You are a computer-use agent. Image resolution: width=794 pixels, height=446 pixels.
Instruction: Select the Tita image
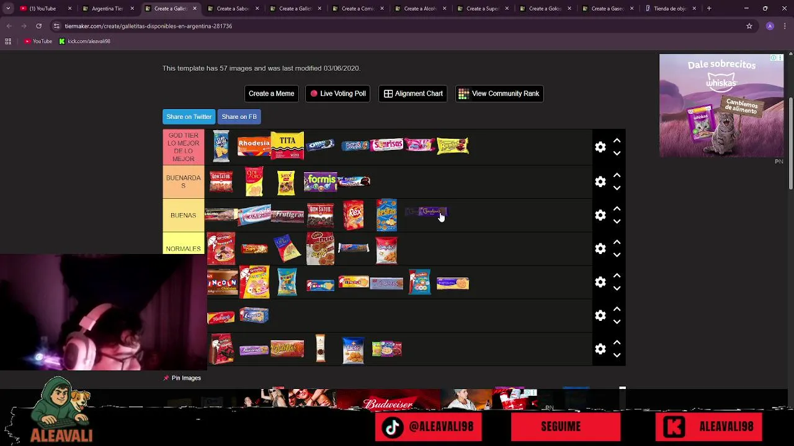(287, 146)
